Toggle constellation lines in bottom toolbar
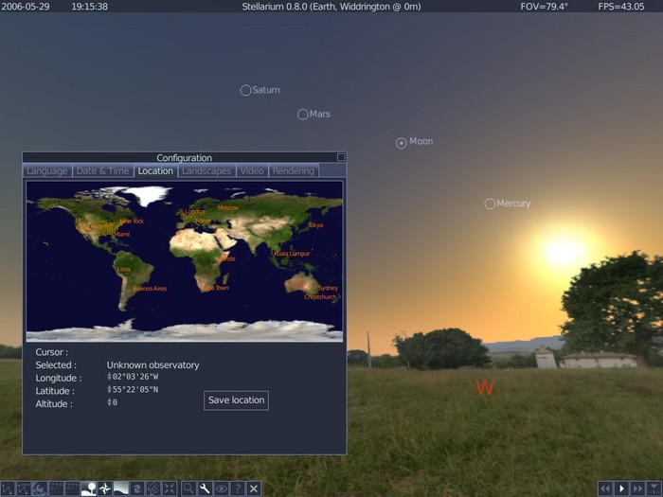 click(7, 488)
